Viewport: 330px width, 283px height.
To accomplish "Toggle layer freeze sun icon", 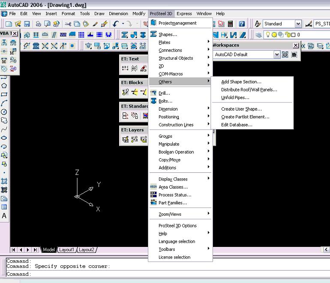I will point(274,35).
